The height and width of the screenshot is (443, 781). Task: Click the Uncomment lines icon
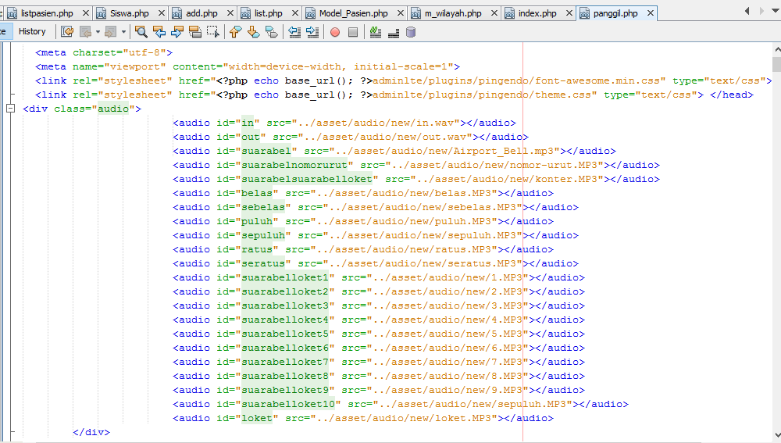(394, 32)
